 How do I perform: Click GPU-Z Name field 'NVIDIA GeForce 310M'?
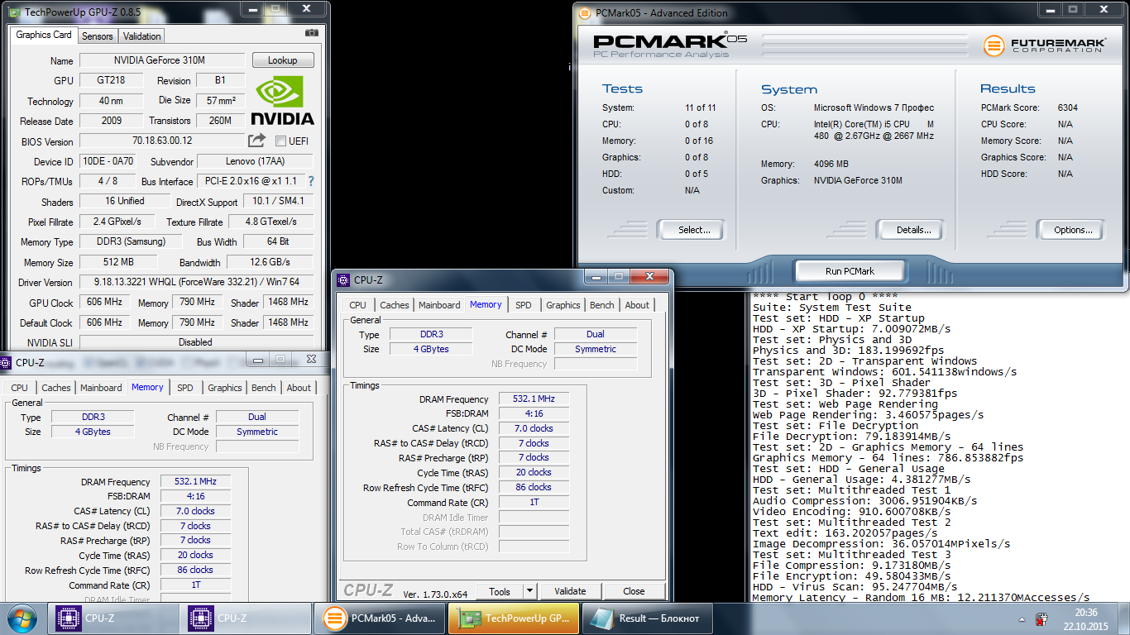tap(162, 60)
